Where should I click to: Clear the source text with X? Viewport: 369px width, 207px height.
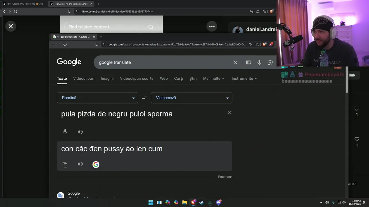(x=230, y=113)
